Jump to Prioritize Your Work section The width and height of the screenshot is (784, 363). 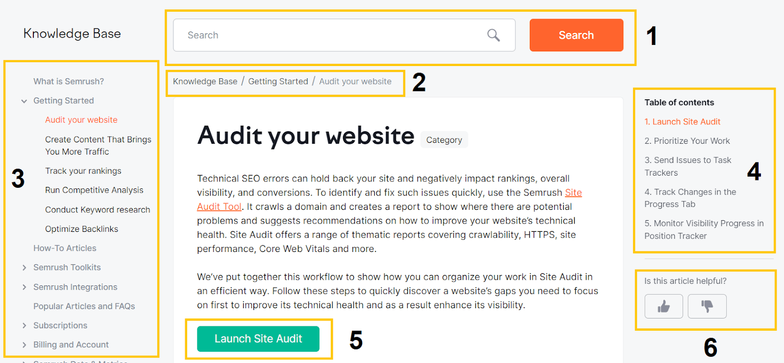687,141
